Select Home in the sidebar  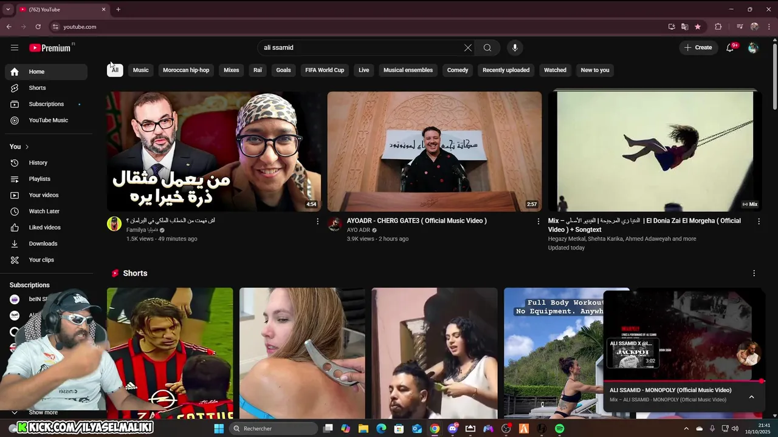tap(46, 72)
